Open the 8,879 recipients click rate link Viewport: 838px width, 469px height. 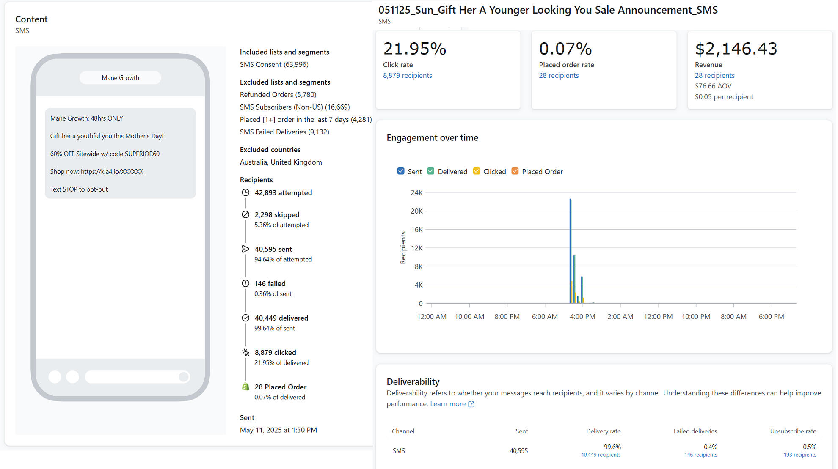(x=407, y=75)
